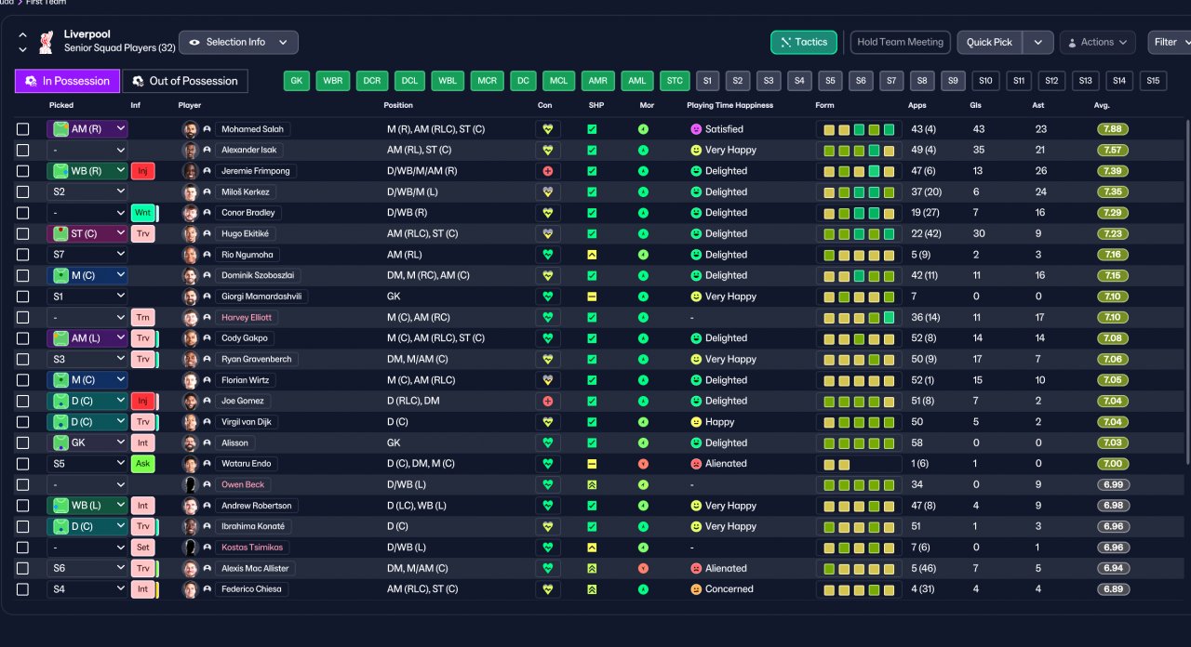Click Mohamed Salah's condition heart icon
1191x647 pixels.
[x=547, y=129]
